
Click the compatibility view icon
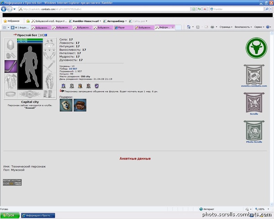(x=194, y=9)
